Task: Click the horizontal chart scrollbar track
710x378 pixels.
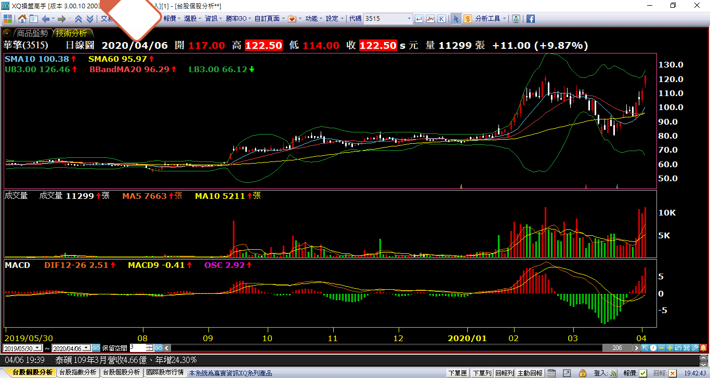Action: pyautogui.click(x=385, y=348)
